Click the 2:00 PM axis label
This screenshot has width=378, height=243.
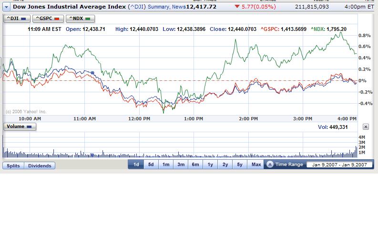coord(248,118)
